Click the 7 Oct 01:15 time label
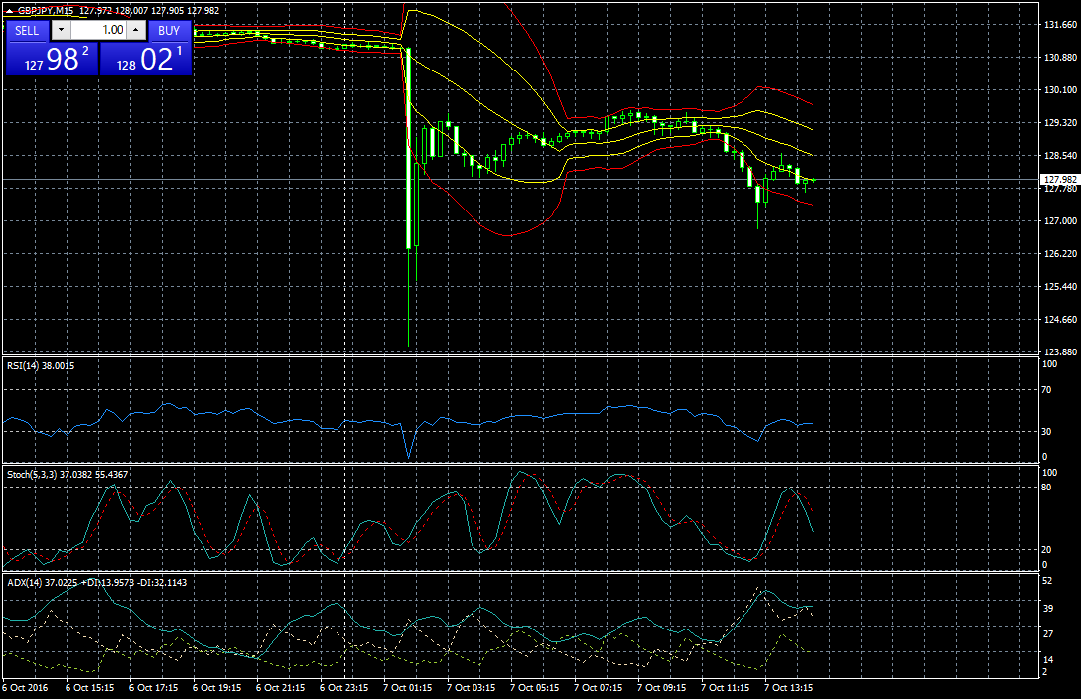Image resolution: width=1081 pixels, height=699 pixels. pyautogui.click(x=406, y=687)
